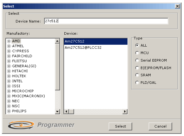Select HITACHI in the manufacturer tree
This screenshot has width=184, height=136.
click(x=20, y=71)
